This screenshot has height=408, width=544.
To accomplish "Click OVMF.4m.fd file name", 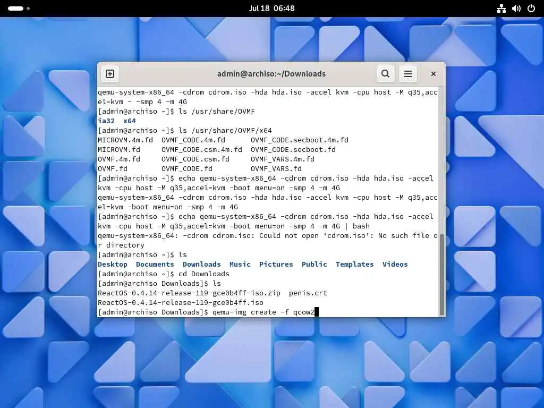I will point(119,159).
